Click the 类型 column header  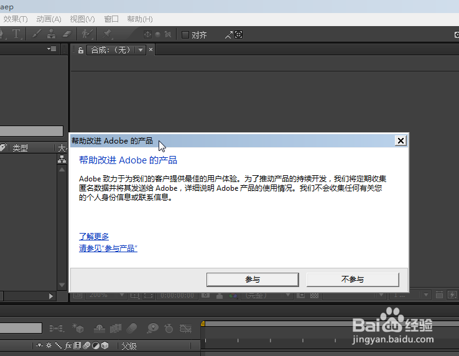pos(20,148)
